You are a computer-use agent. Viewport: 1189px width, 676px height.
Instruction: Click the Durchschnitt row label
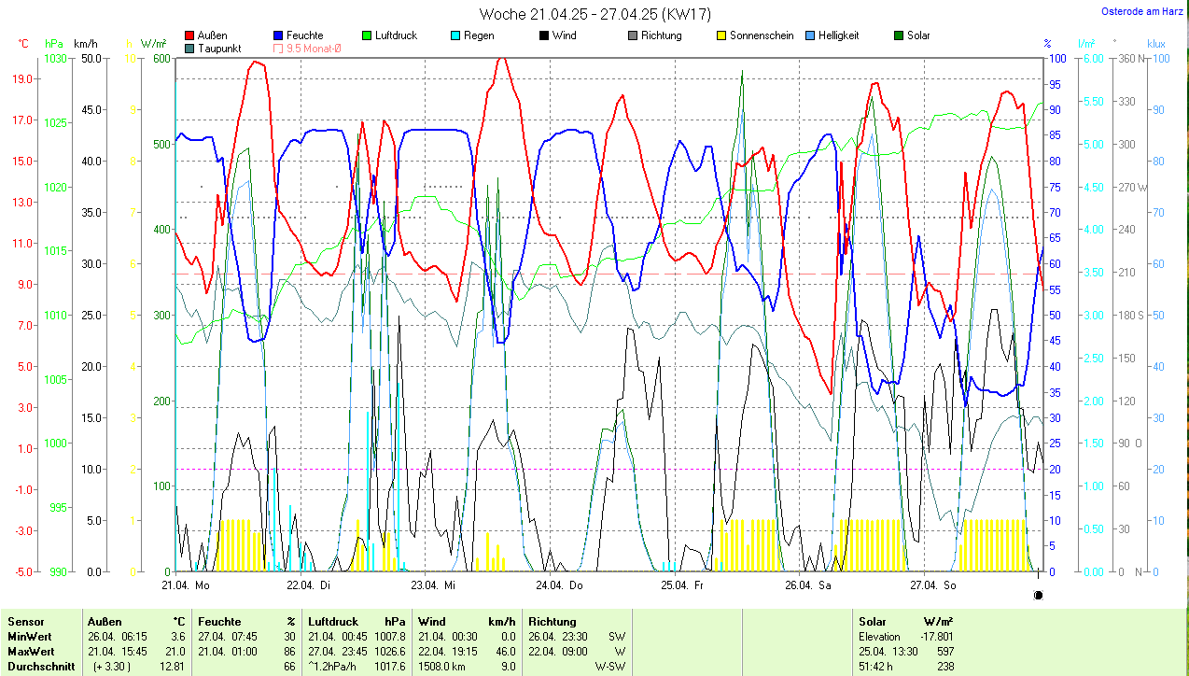tap(40, 666)
